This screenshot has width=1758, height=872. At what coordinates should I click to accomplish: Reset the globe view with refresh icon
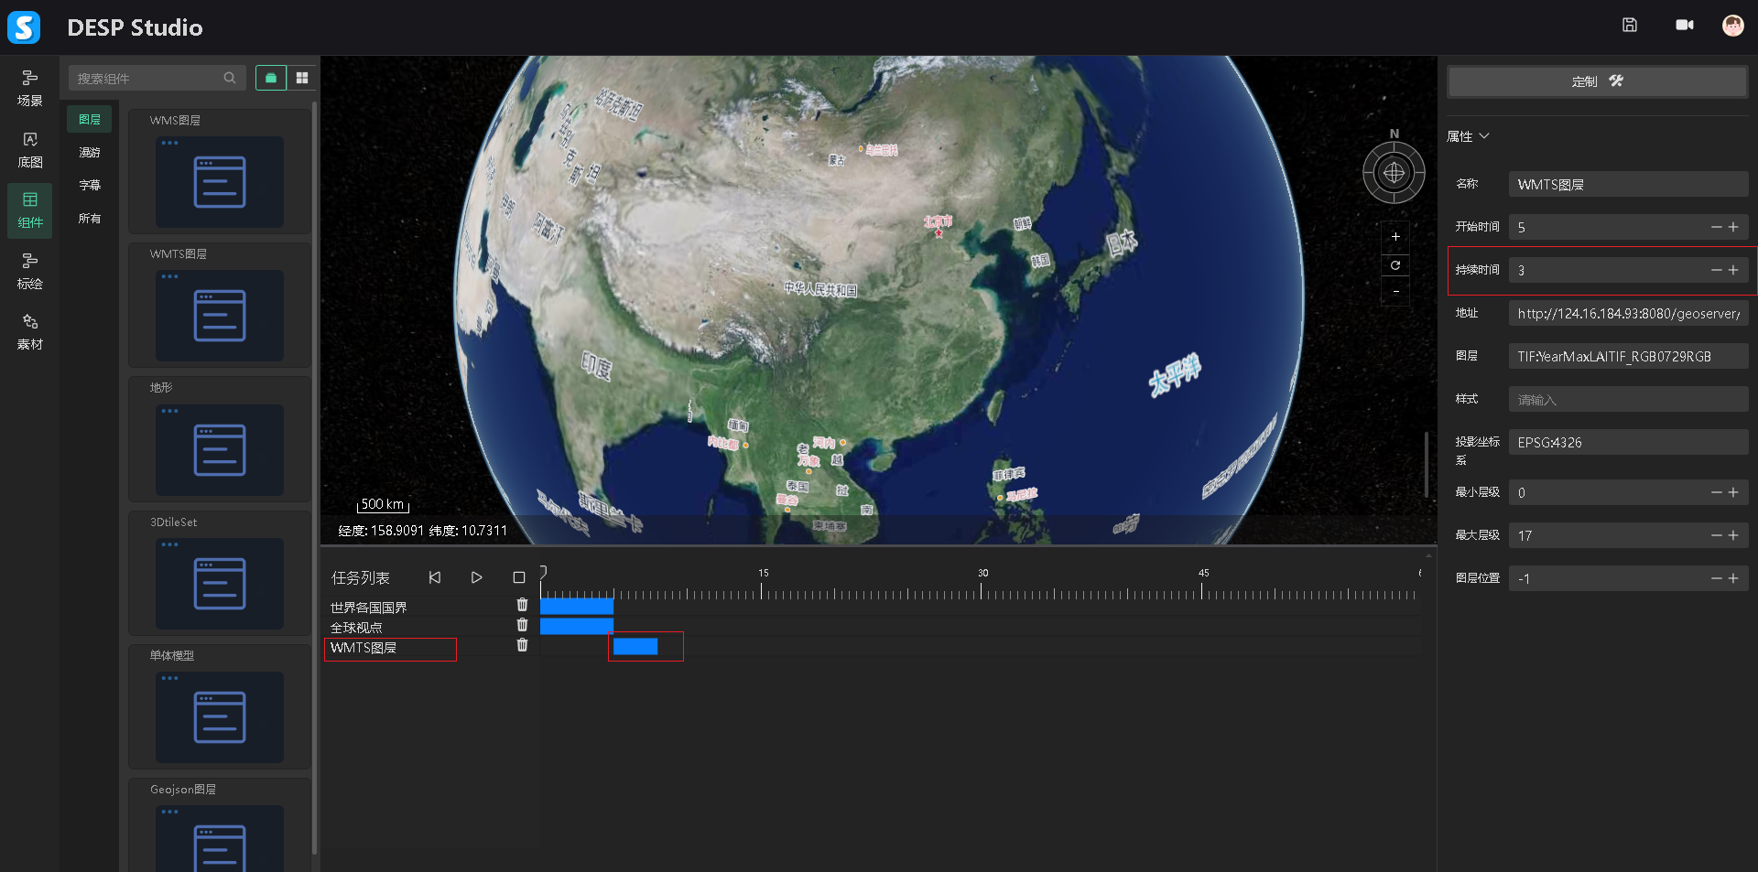(1395, 265)
